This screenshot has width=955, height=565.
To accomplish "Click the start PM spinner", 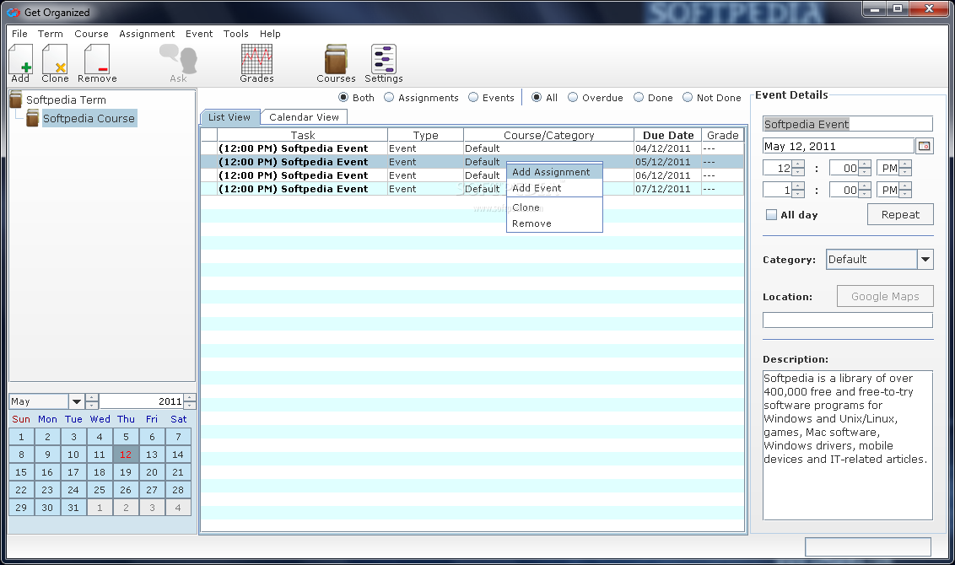I will pyautogui.click(x=906, y=168).
